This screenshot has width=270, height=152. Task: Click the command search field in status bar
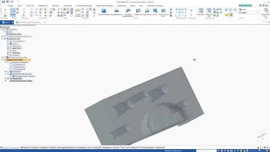(206, 151)
